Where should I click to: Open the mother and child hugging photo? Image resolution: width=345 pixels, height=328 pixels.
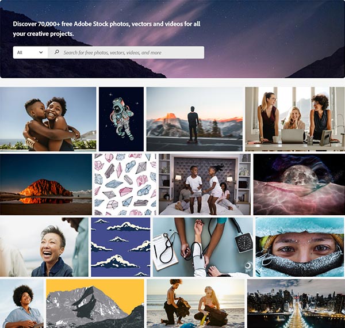click(x=48, y=119)
